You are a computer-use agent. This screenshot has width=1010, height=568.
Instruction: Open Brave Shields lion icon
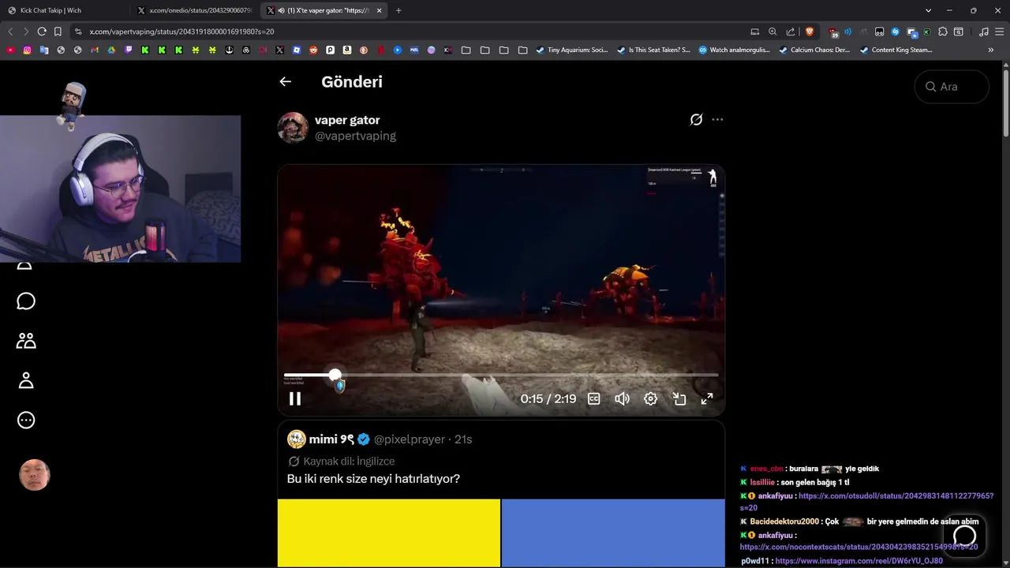pos(810,32)
